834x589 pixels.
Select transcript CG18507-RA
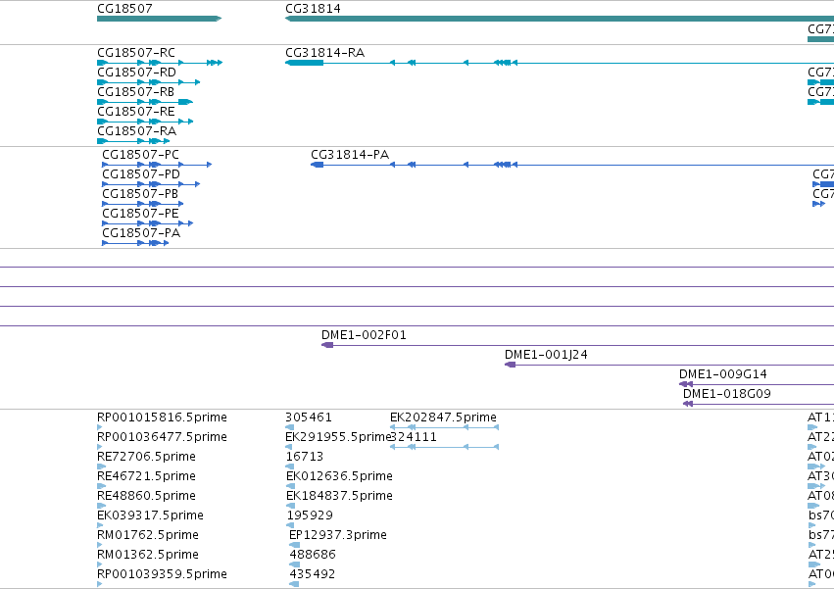point(136,131)
